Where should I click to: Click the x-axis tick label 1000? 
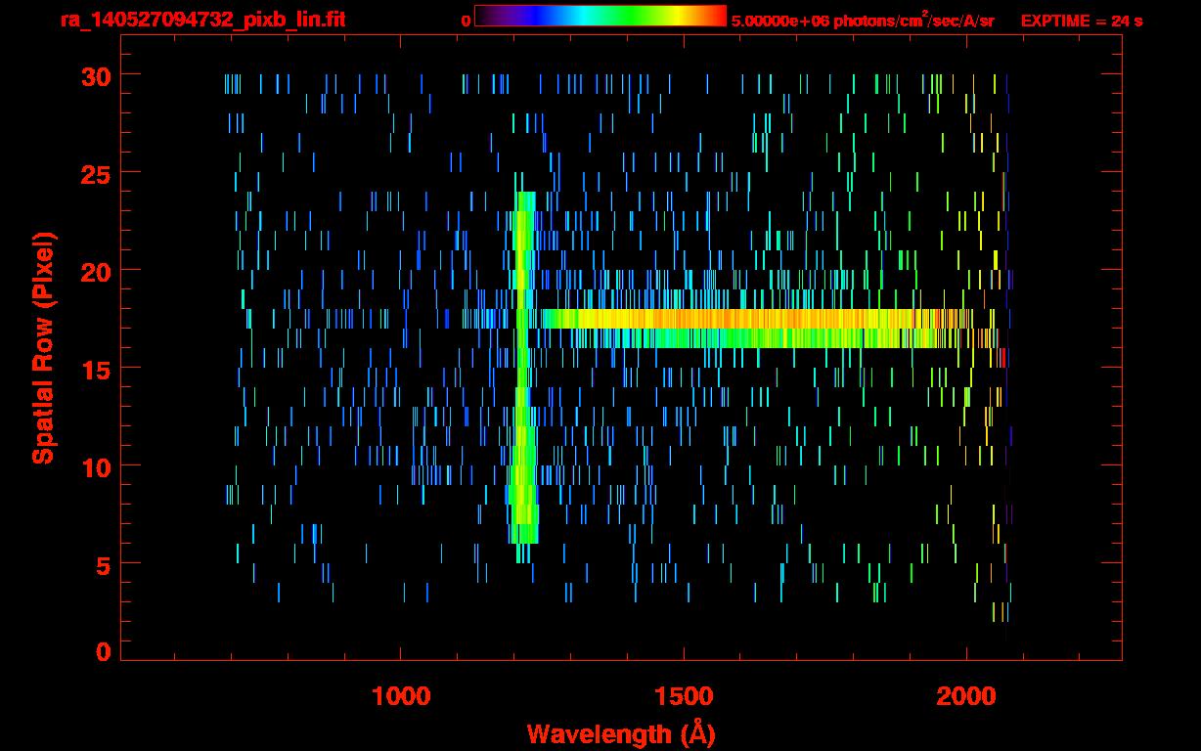pyautogui.click(x=401, y=696)
